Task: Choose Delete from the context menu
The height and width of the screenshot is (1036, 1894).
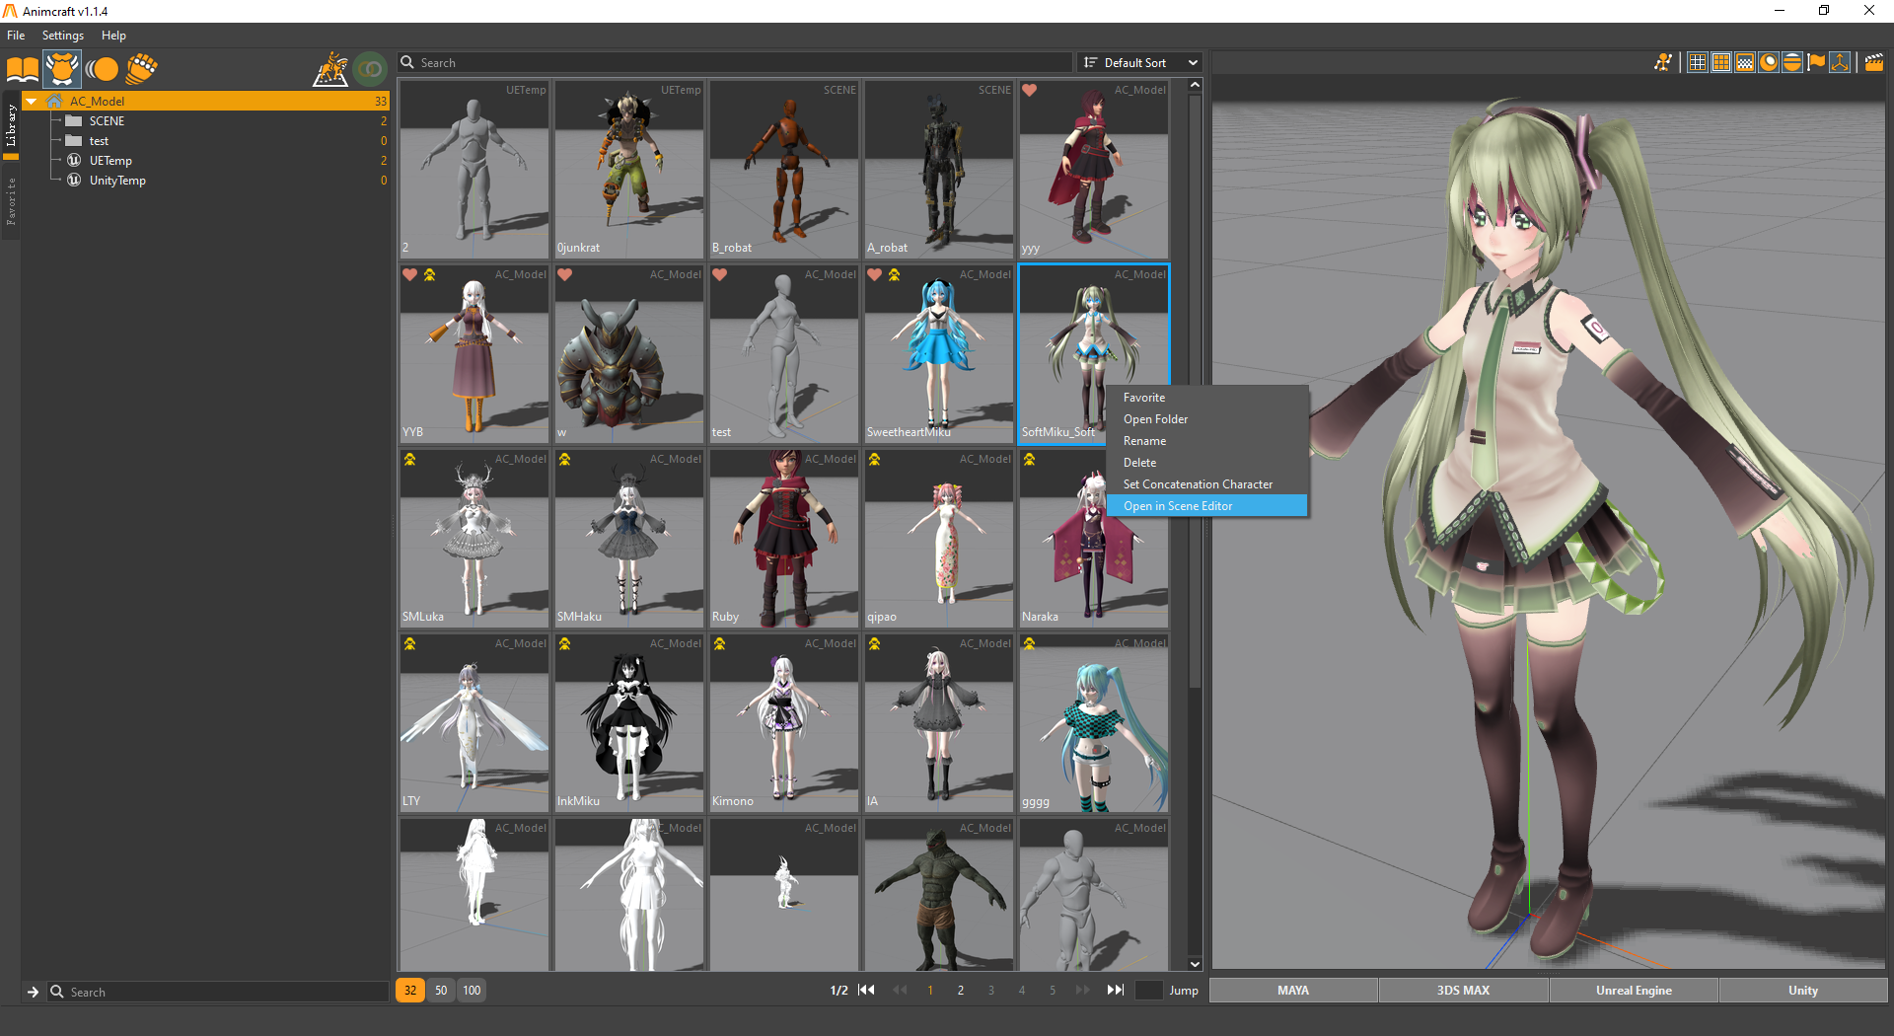Action: click(x=1207, y=463)
